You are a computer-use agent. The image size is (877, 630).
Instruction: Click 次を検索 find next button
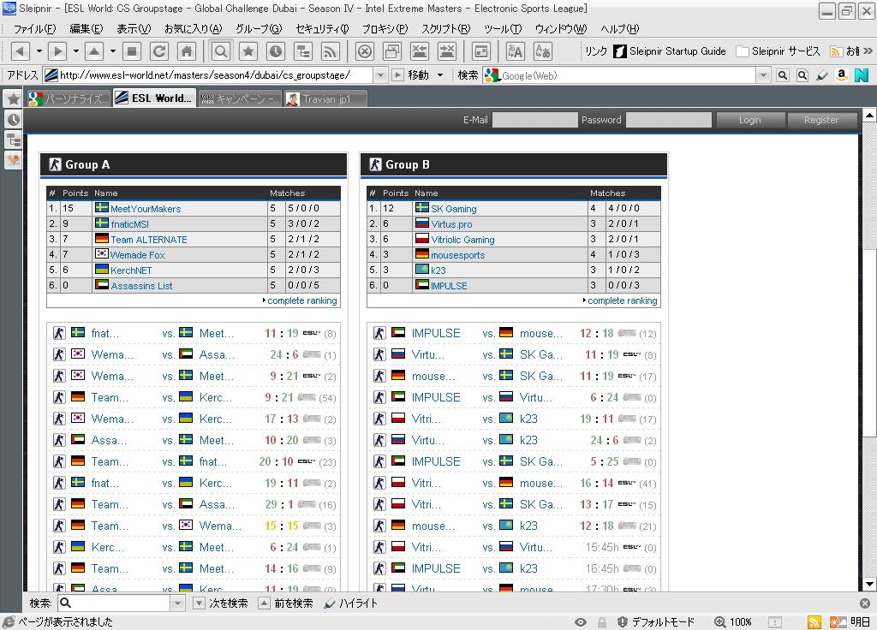point(221,603)
